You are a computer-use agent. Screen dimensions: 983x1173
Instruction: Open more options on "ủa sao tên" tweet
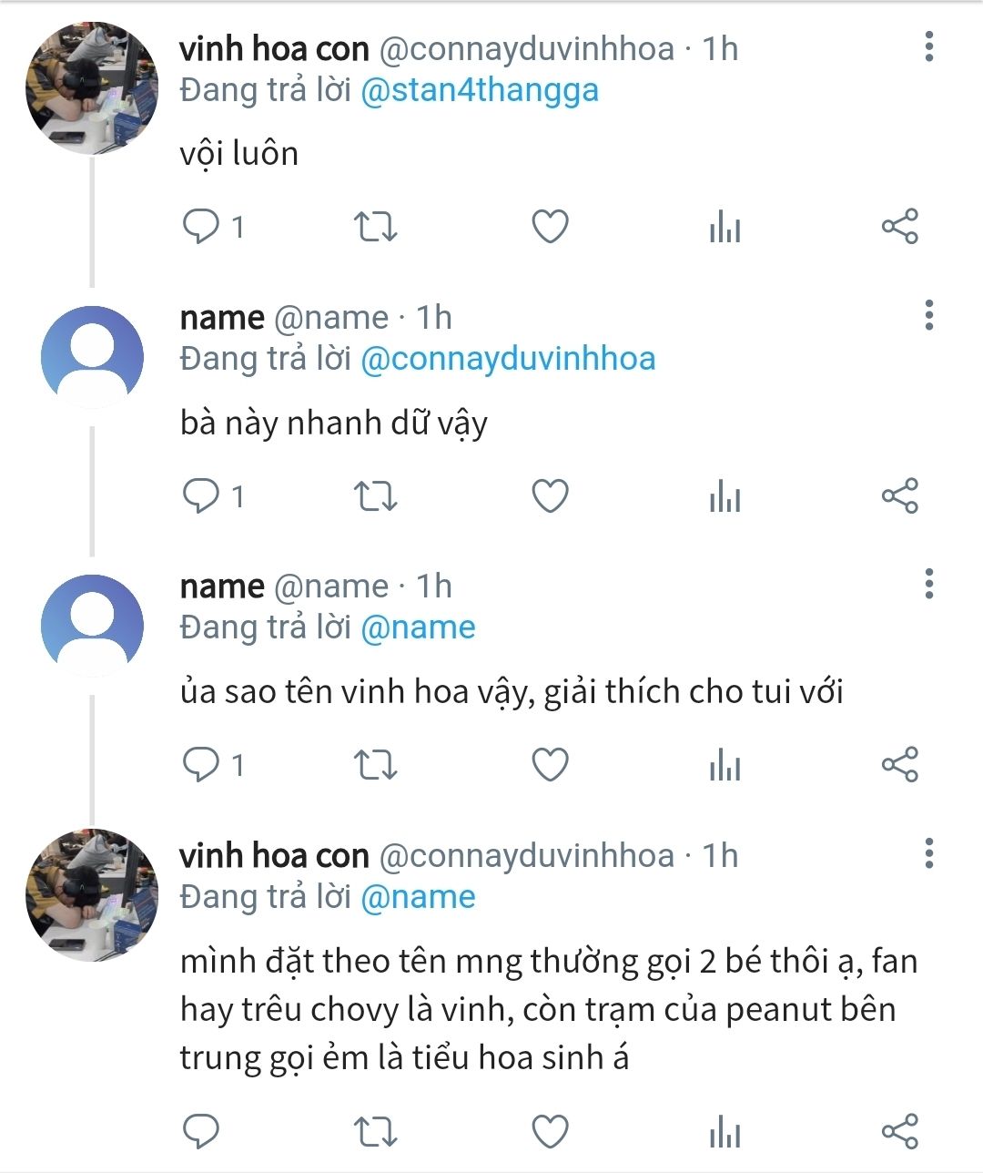[x=928, y=583]
